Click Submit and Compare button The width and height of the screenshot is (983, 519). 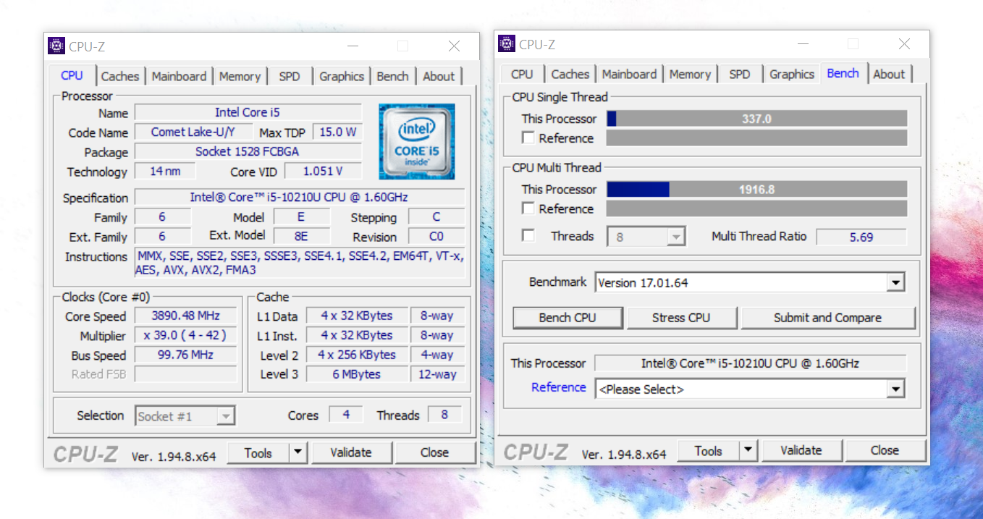(828, 318)
